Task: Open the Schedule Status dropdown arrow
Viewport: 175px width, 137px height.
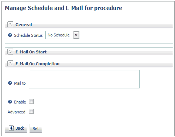Action: (x=76, y=35)
